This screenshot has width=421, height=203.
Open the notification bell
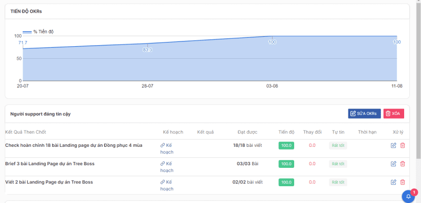408,196
